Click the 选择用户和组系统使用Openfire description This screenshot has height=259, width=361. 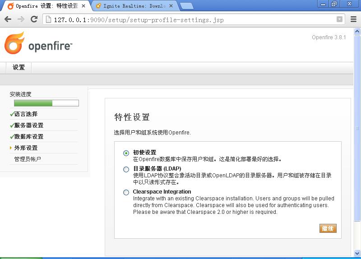152,133
